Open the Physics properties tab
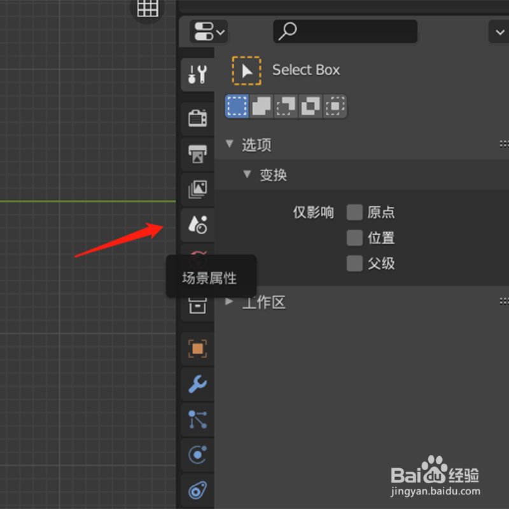Image resolution: width=509 pixels, height=509 pixels. coord(198,455)
